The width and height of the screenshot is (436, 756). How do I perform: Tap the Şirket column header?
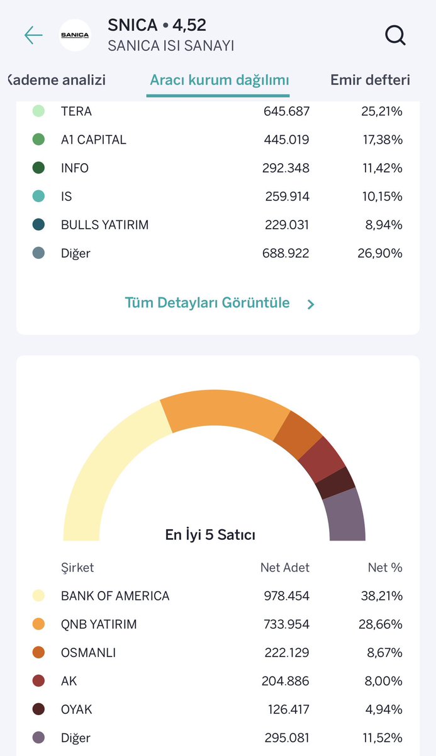pos(77,568)
